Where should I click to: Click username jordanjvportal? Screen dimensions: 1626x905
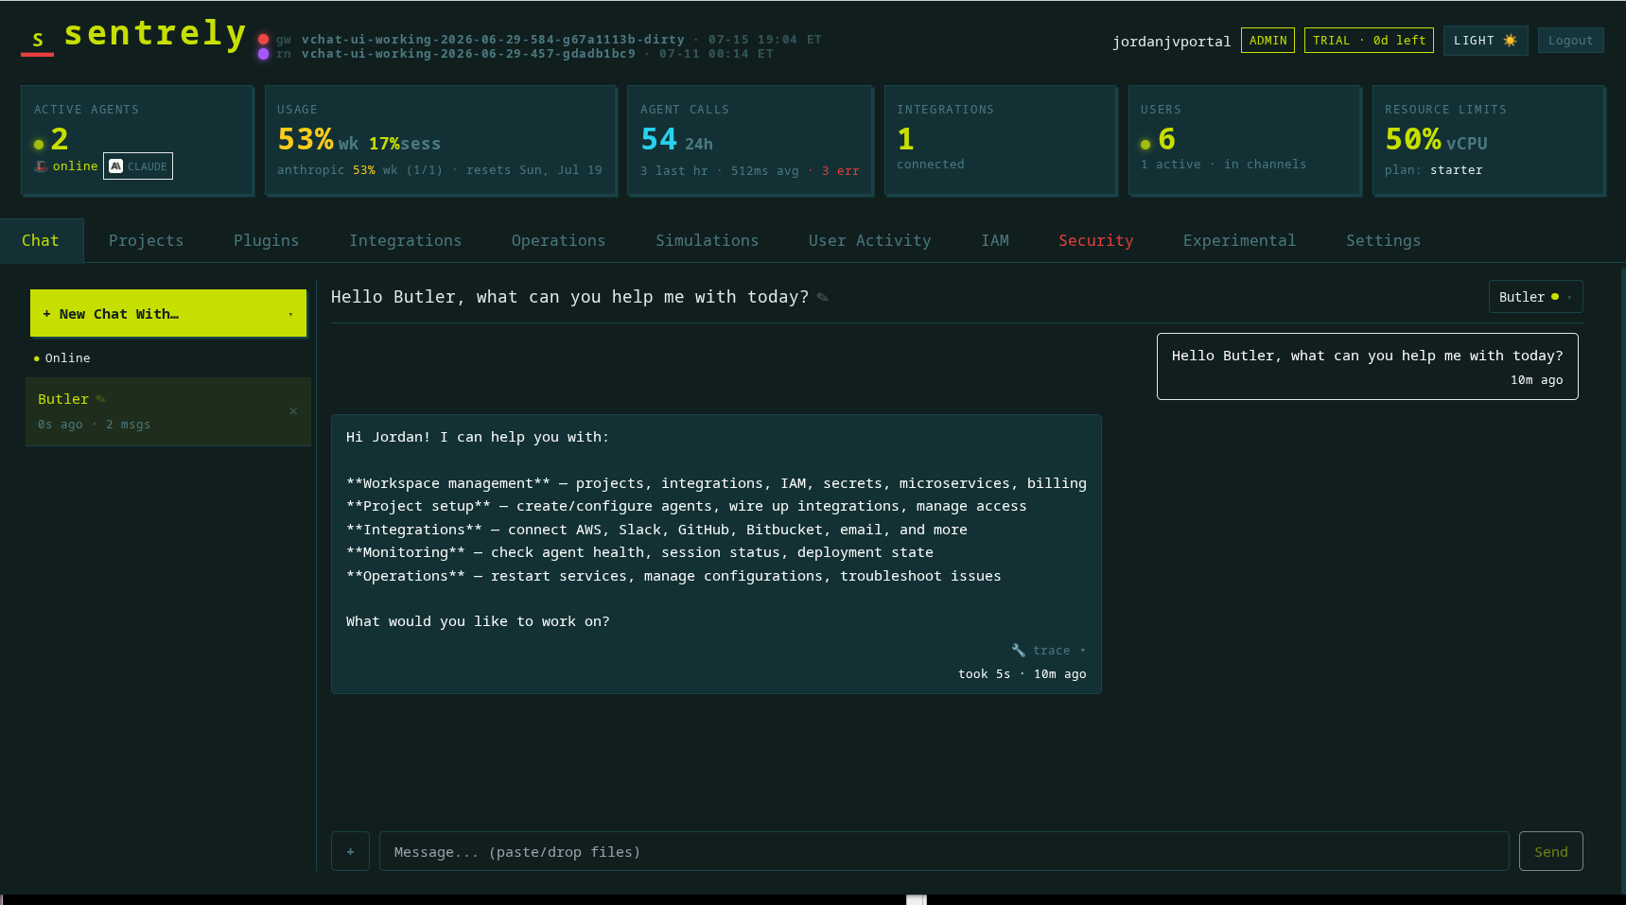click(x=1171, y=42)
